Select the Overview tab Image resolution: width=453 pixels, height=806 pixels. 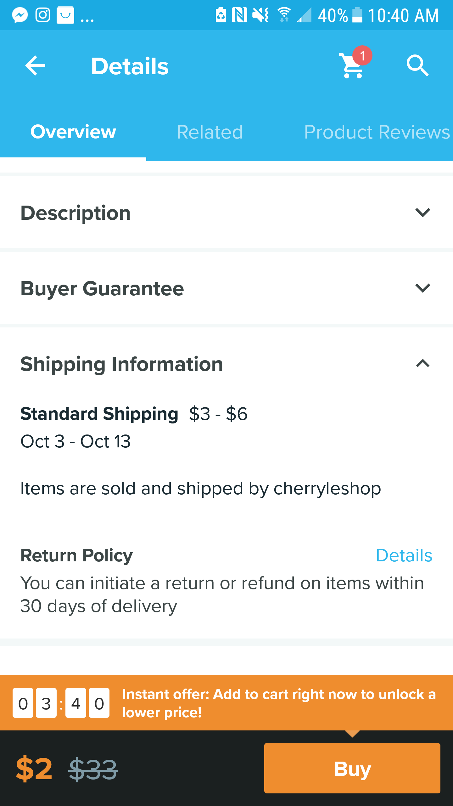pos(73,132)
